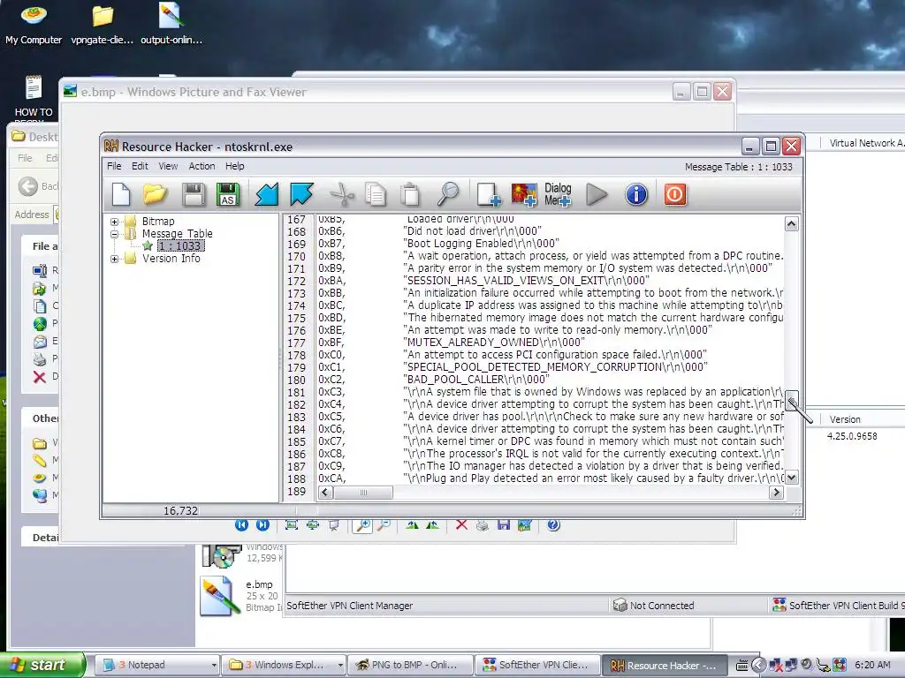905x678 pixels.
Task: Click the Version column header in VPN manager
Action: pos(845,419)
